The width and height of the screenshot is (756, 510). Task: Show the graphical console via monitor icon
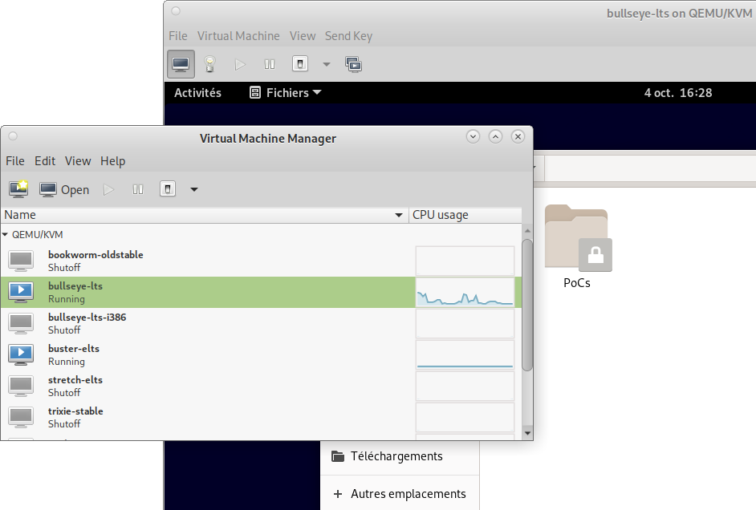(x=181, y=63)
